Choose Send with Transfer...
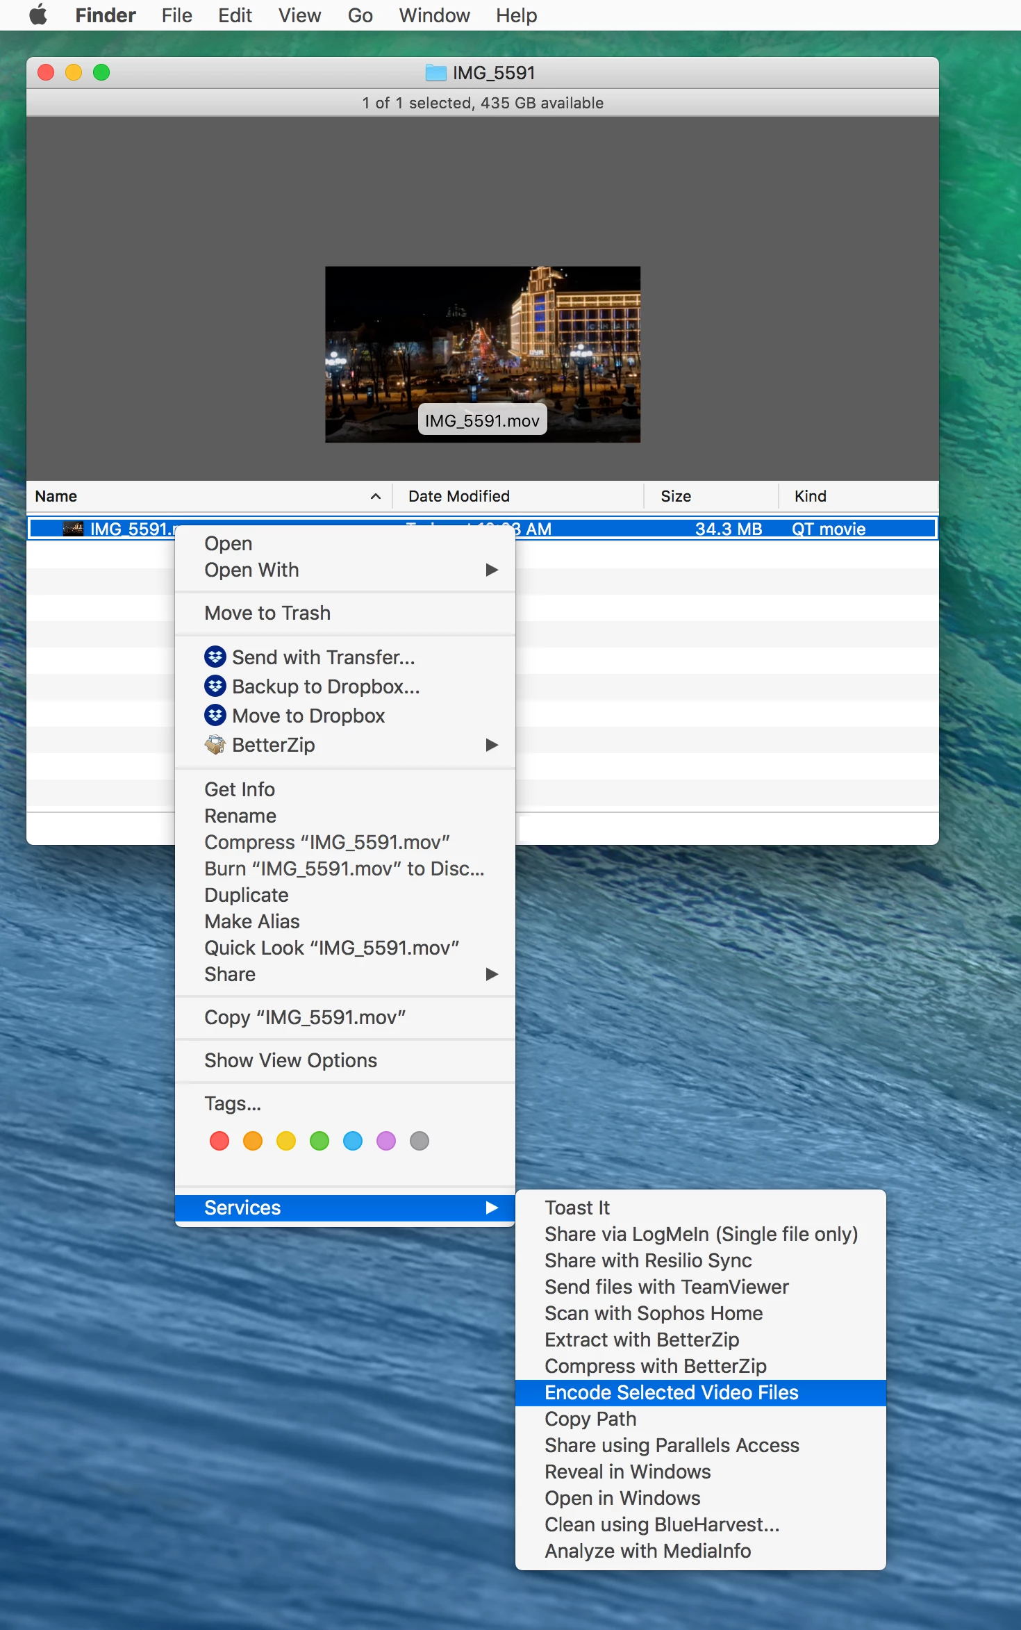This screenshot has height=1630, width=1021. [345, 657]
